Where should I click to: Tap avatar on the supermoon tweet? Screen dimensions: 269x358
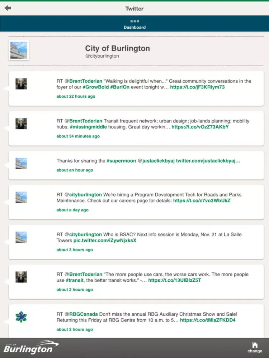tap(21, 164)
